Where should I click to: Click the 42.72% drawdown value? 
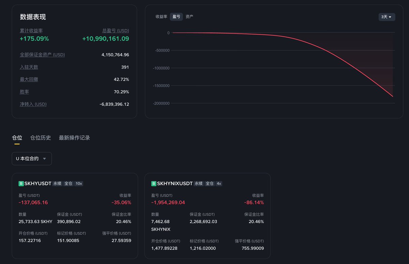[121, 79]
